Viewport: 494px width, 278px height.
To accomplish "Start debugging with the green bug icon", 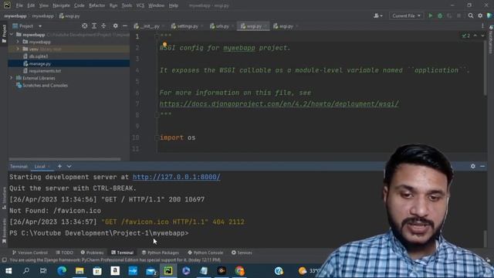I will 440,15.
